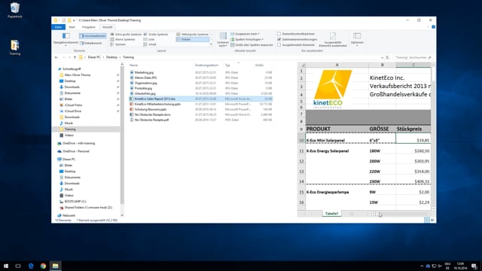Open iCloud-Fotos in the navigation pane
This screenshot has width=482, height=271.
click(x=73, y=105)
